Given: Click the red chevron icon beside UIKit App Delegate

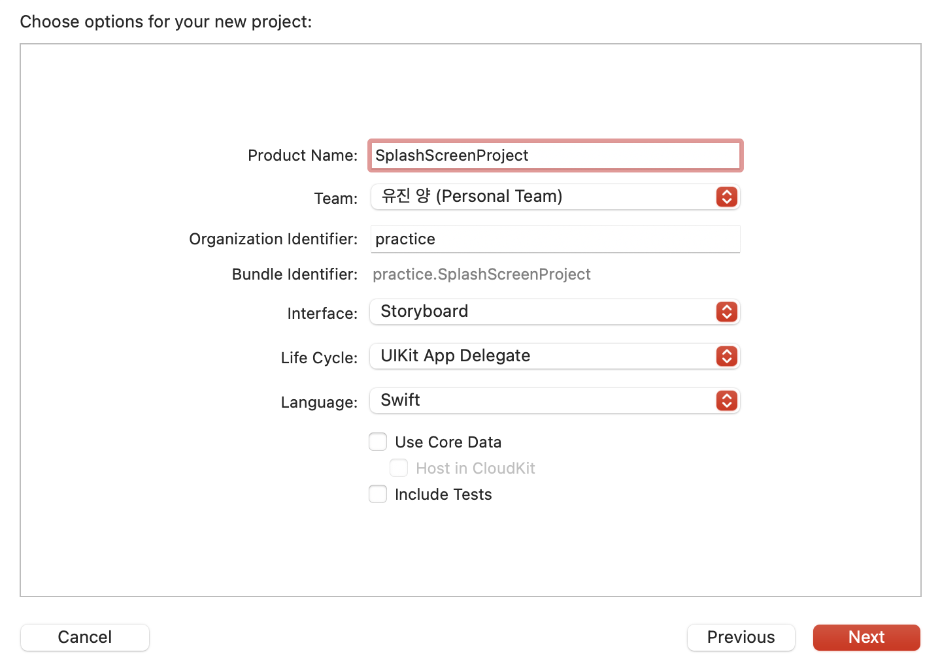Looking at the screenshot, I should (x=726, y=356).
